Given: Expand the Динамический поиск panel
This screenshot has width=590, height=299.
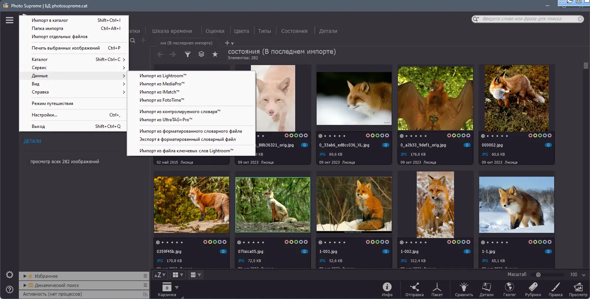Looking at the screenshot, I should (25, 285).
